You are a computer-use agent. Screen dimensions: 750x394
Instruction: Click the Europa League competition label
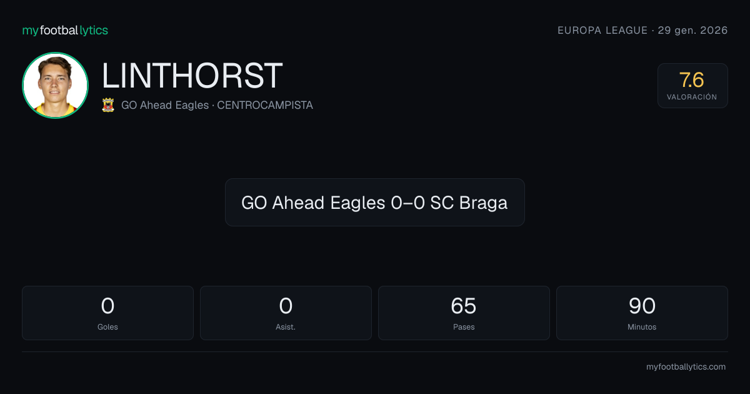pos(602,30)
